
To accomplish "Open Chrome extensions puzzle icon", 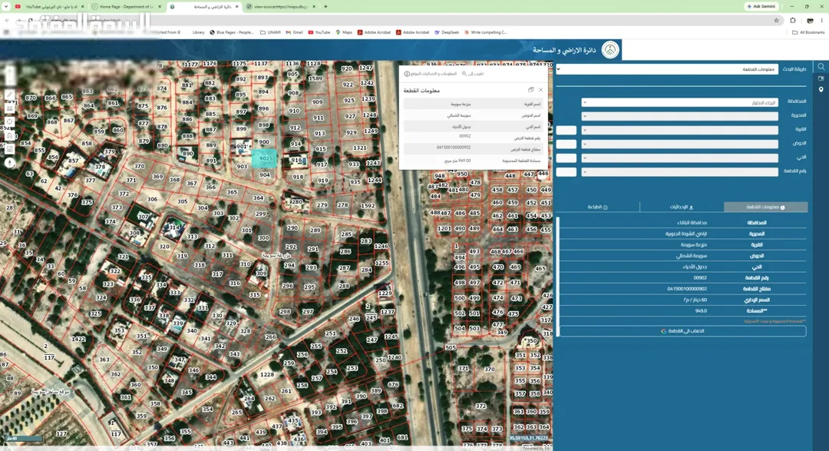I will 792,21.
